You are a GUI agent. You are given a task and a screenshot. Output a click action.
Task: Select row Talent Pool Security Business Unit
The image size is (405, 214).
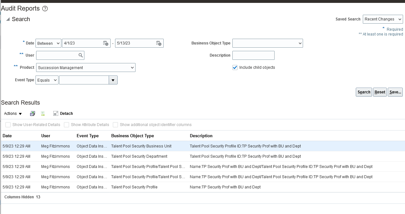point(202,146)
